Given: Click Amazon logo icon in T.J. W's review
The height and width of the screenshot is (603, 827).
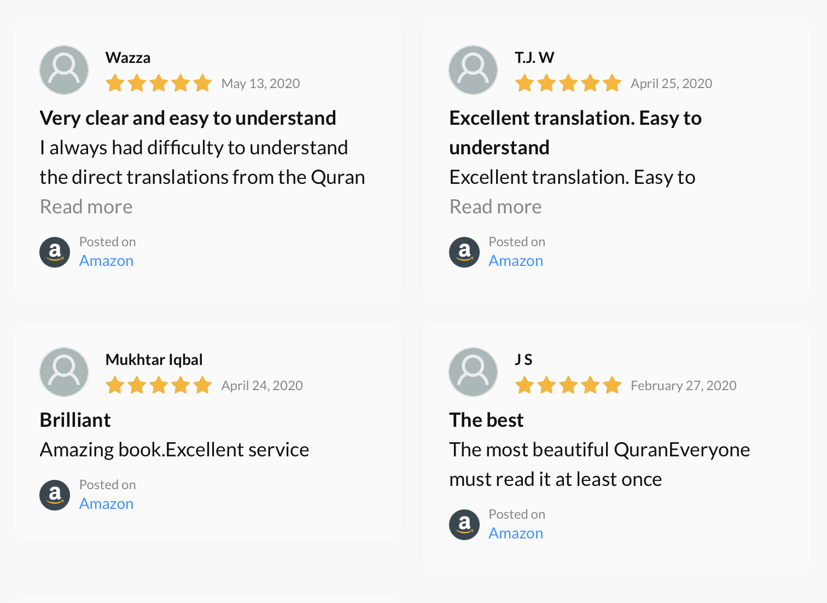Looking at the screenshot, I should tap(464, 252).
